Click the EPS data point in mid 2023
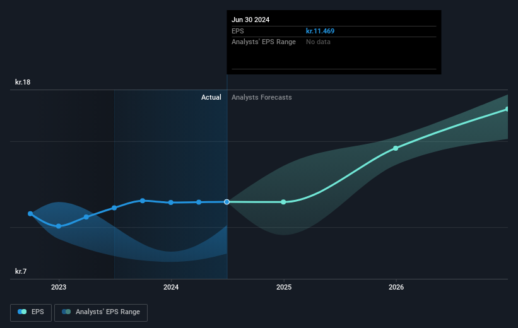This screenshot has width=518, height=328. pos(114,208)
